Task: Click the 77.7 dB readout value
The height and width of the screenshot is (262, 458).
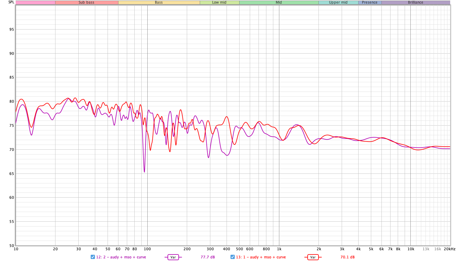Action: (208, 257)
